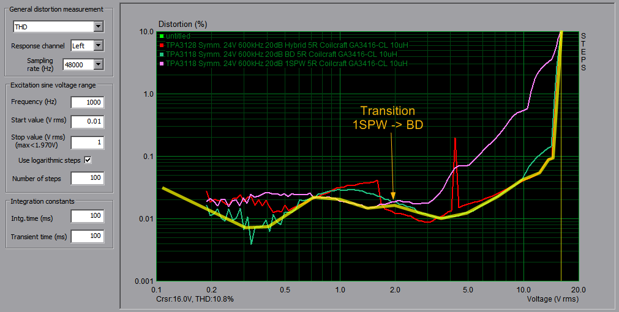The width and height of the screenshot is (619, 312).
Task: Click the Distortion (%) axis title
Action: pyautogui.click(x=183, y=24)
